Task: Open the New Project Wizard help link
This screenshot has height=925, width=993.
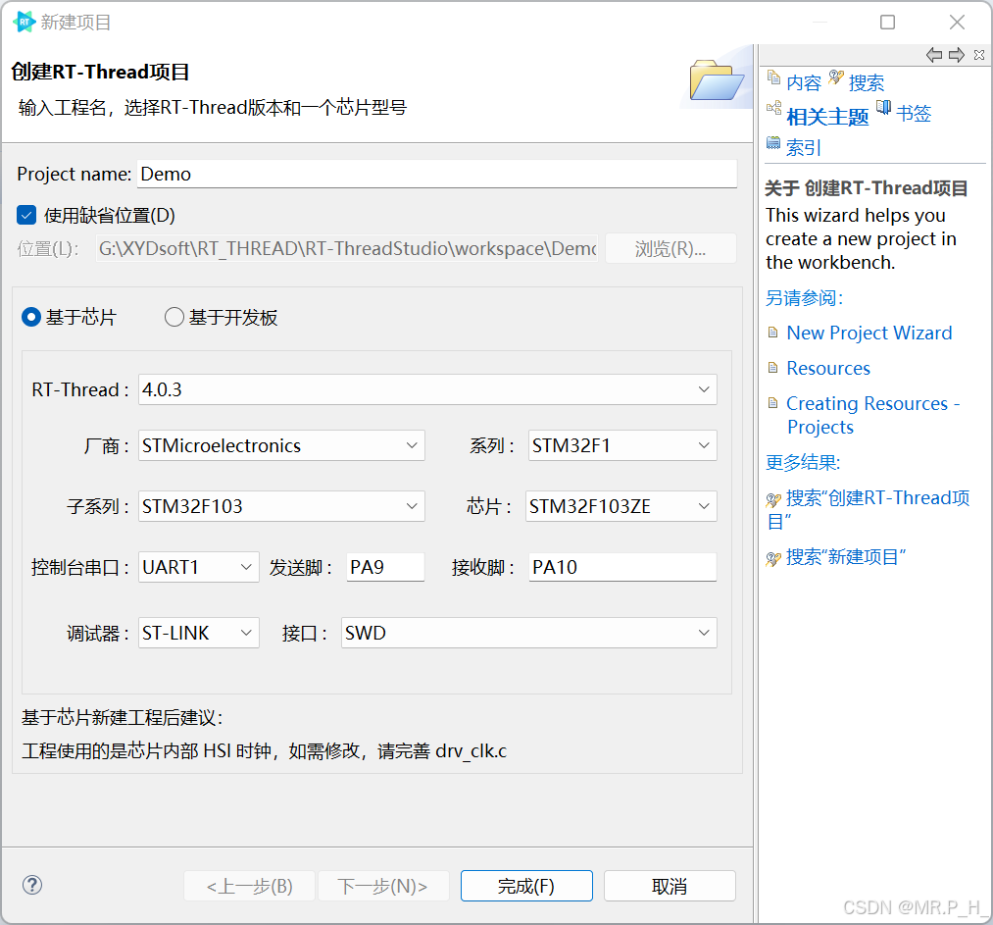Action: (x=869, y=333)
